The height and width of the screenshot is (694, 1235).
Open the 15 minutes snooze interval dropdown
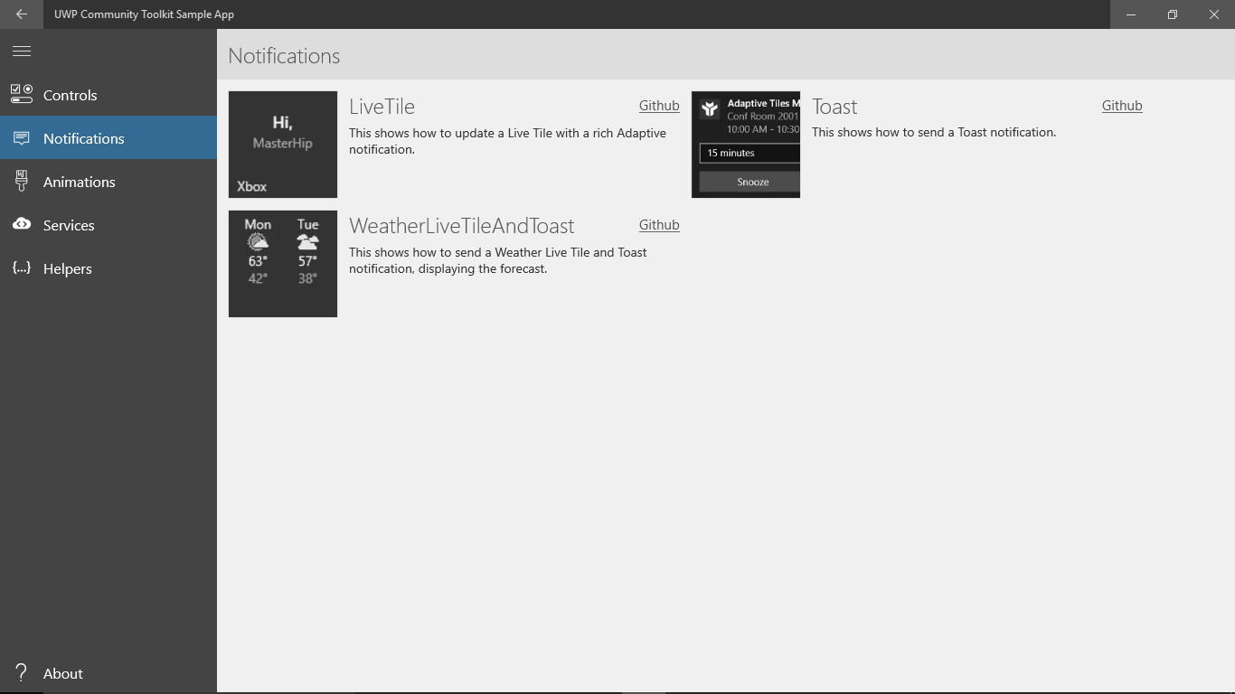pos(749,153)
